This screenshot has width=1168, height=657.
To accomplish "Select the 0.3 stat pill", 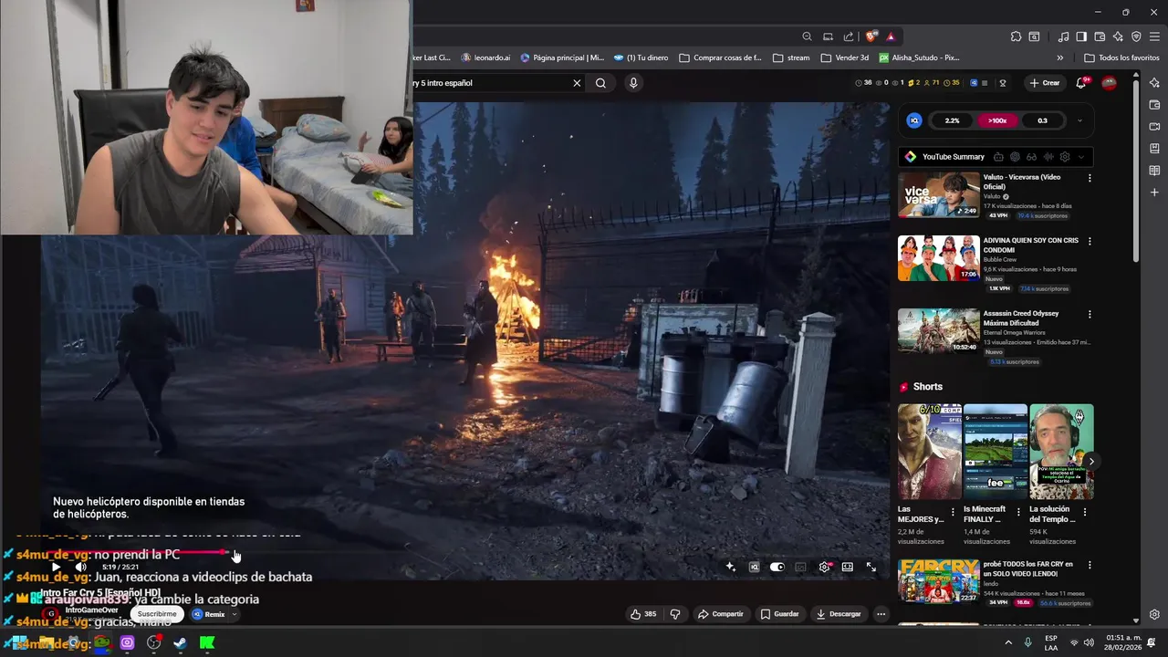I will [x=1042, y=120].
